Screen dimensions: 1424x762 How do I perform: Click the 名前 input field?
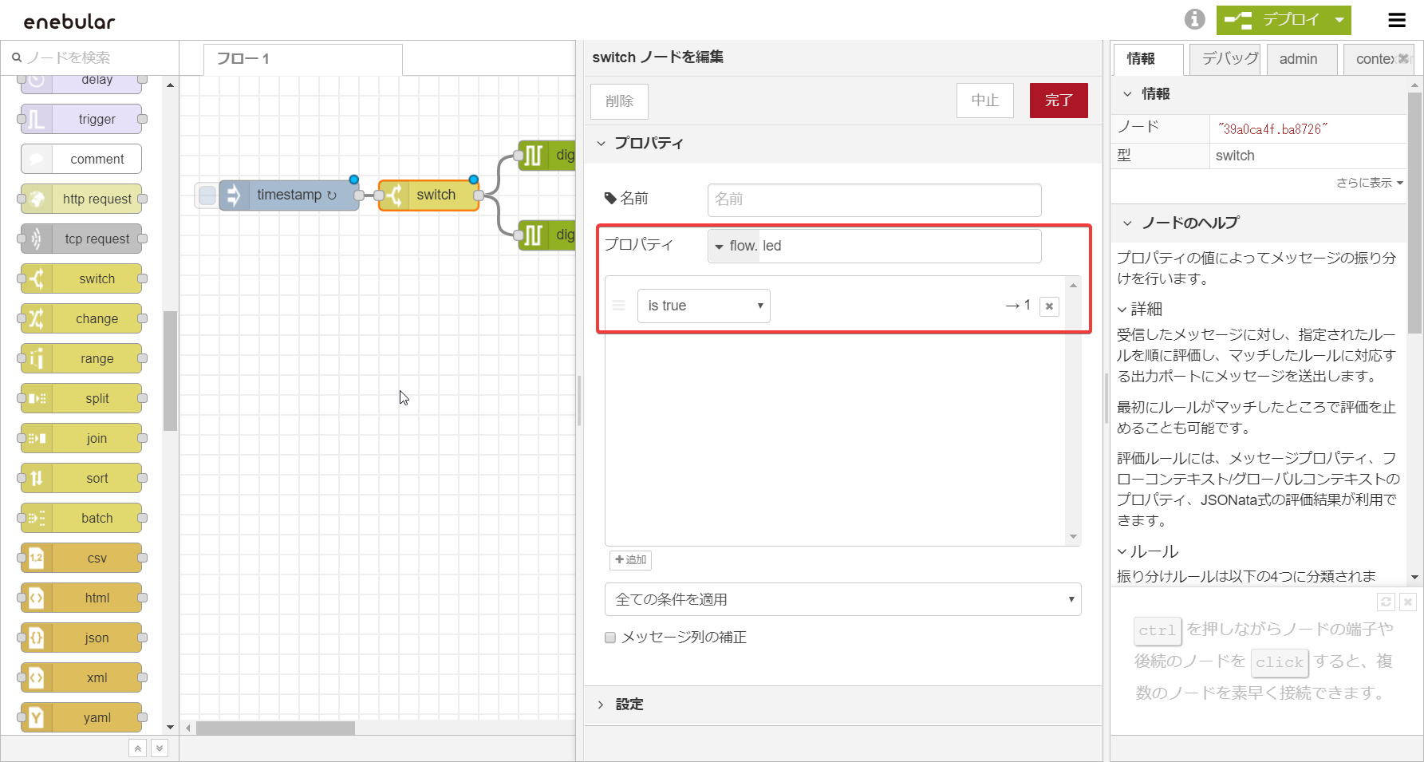click(874, 199)
